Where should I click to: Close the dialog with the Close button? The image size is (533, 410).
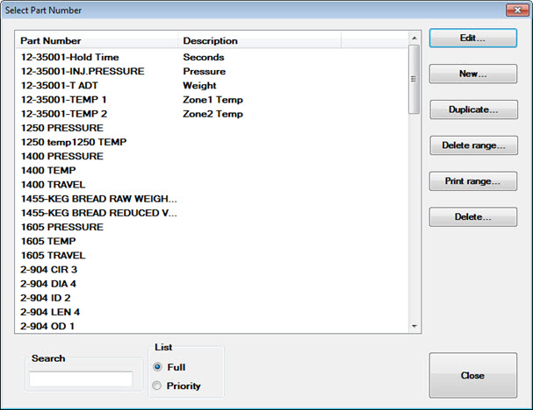(x=472, y=375)
